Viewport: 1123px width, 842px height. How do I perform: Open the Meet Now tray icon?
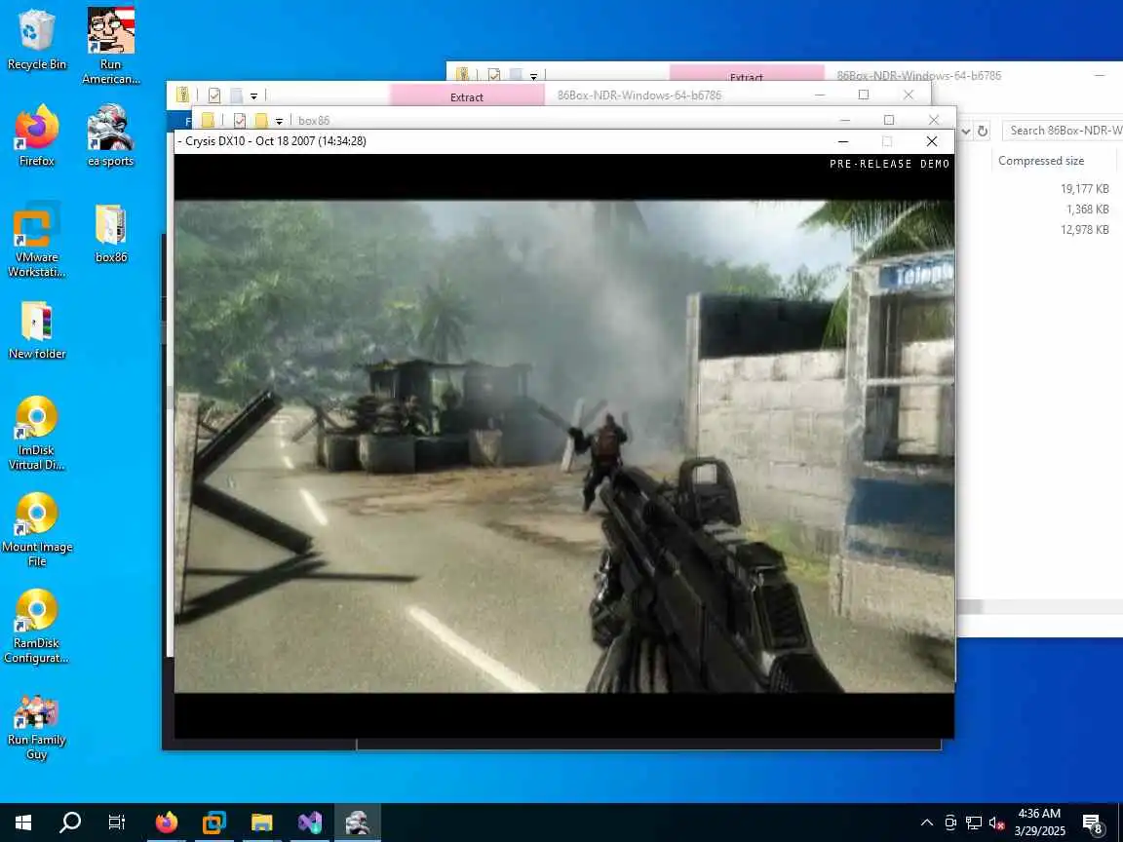coord(950,823)
